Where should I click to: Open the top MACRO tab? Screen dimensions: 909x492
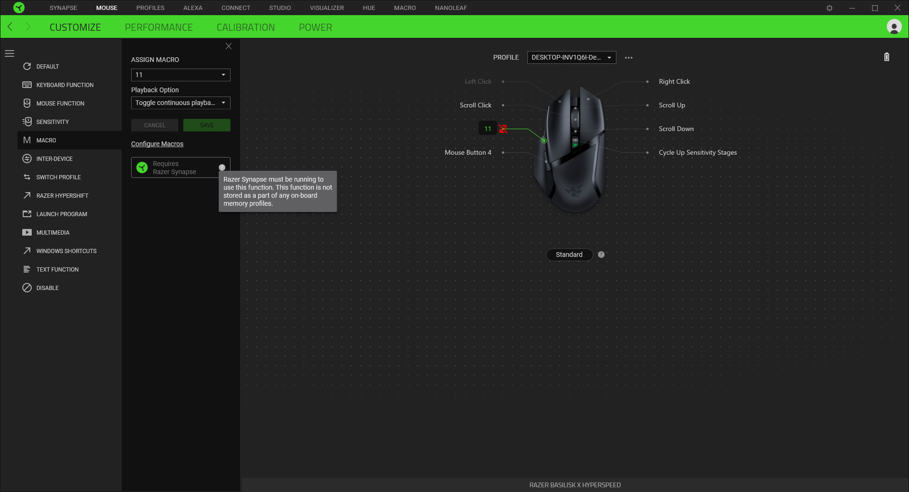405,8
